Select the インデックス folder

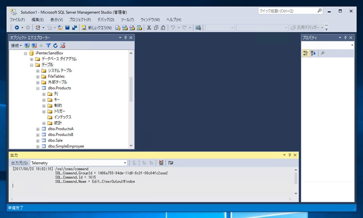[x=63, y=117]
